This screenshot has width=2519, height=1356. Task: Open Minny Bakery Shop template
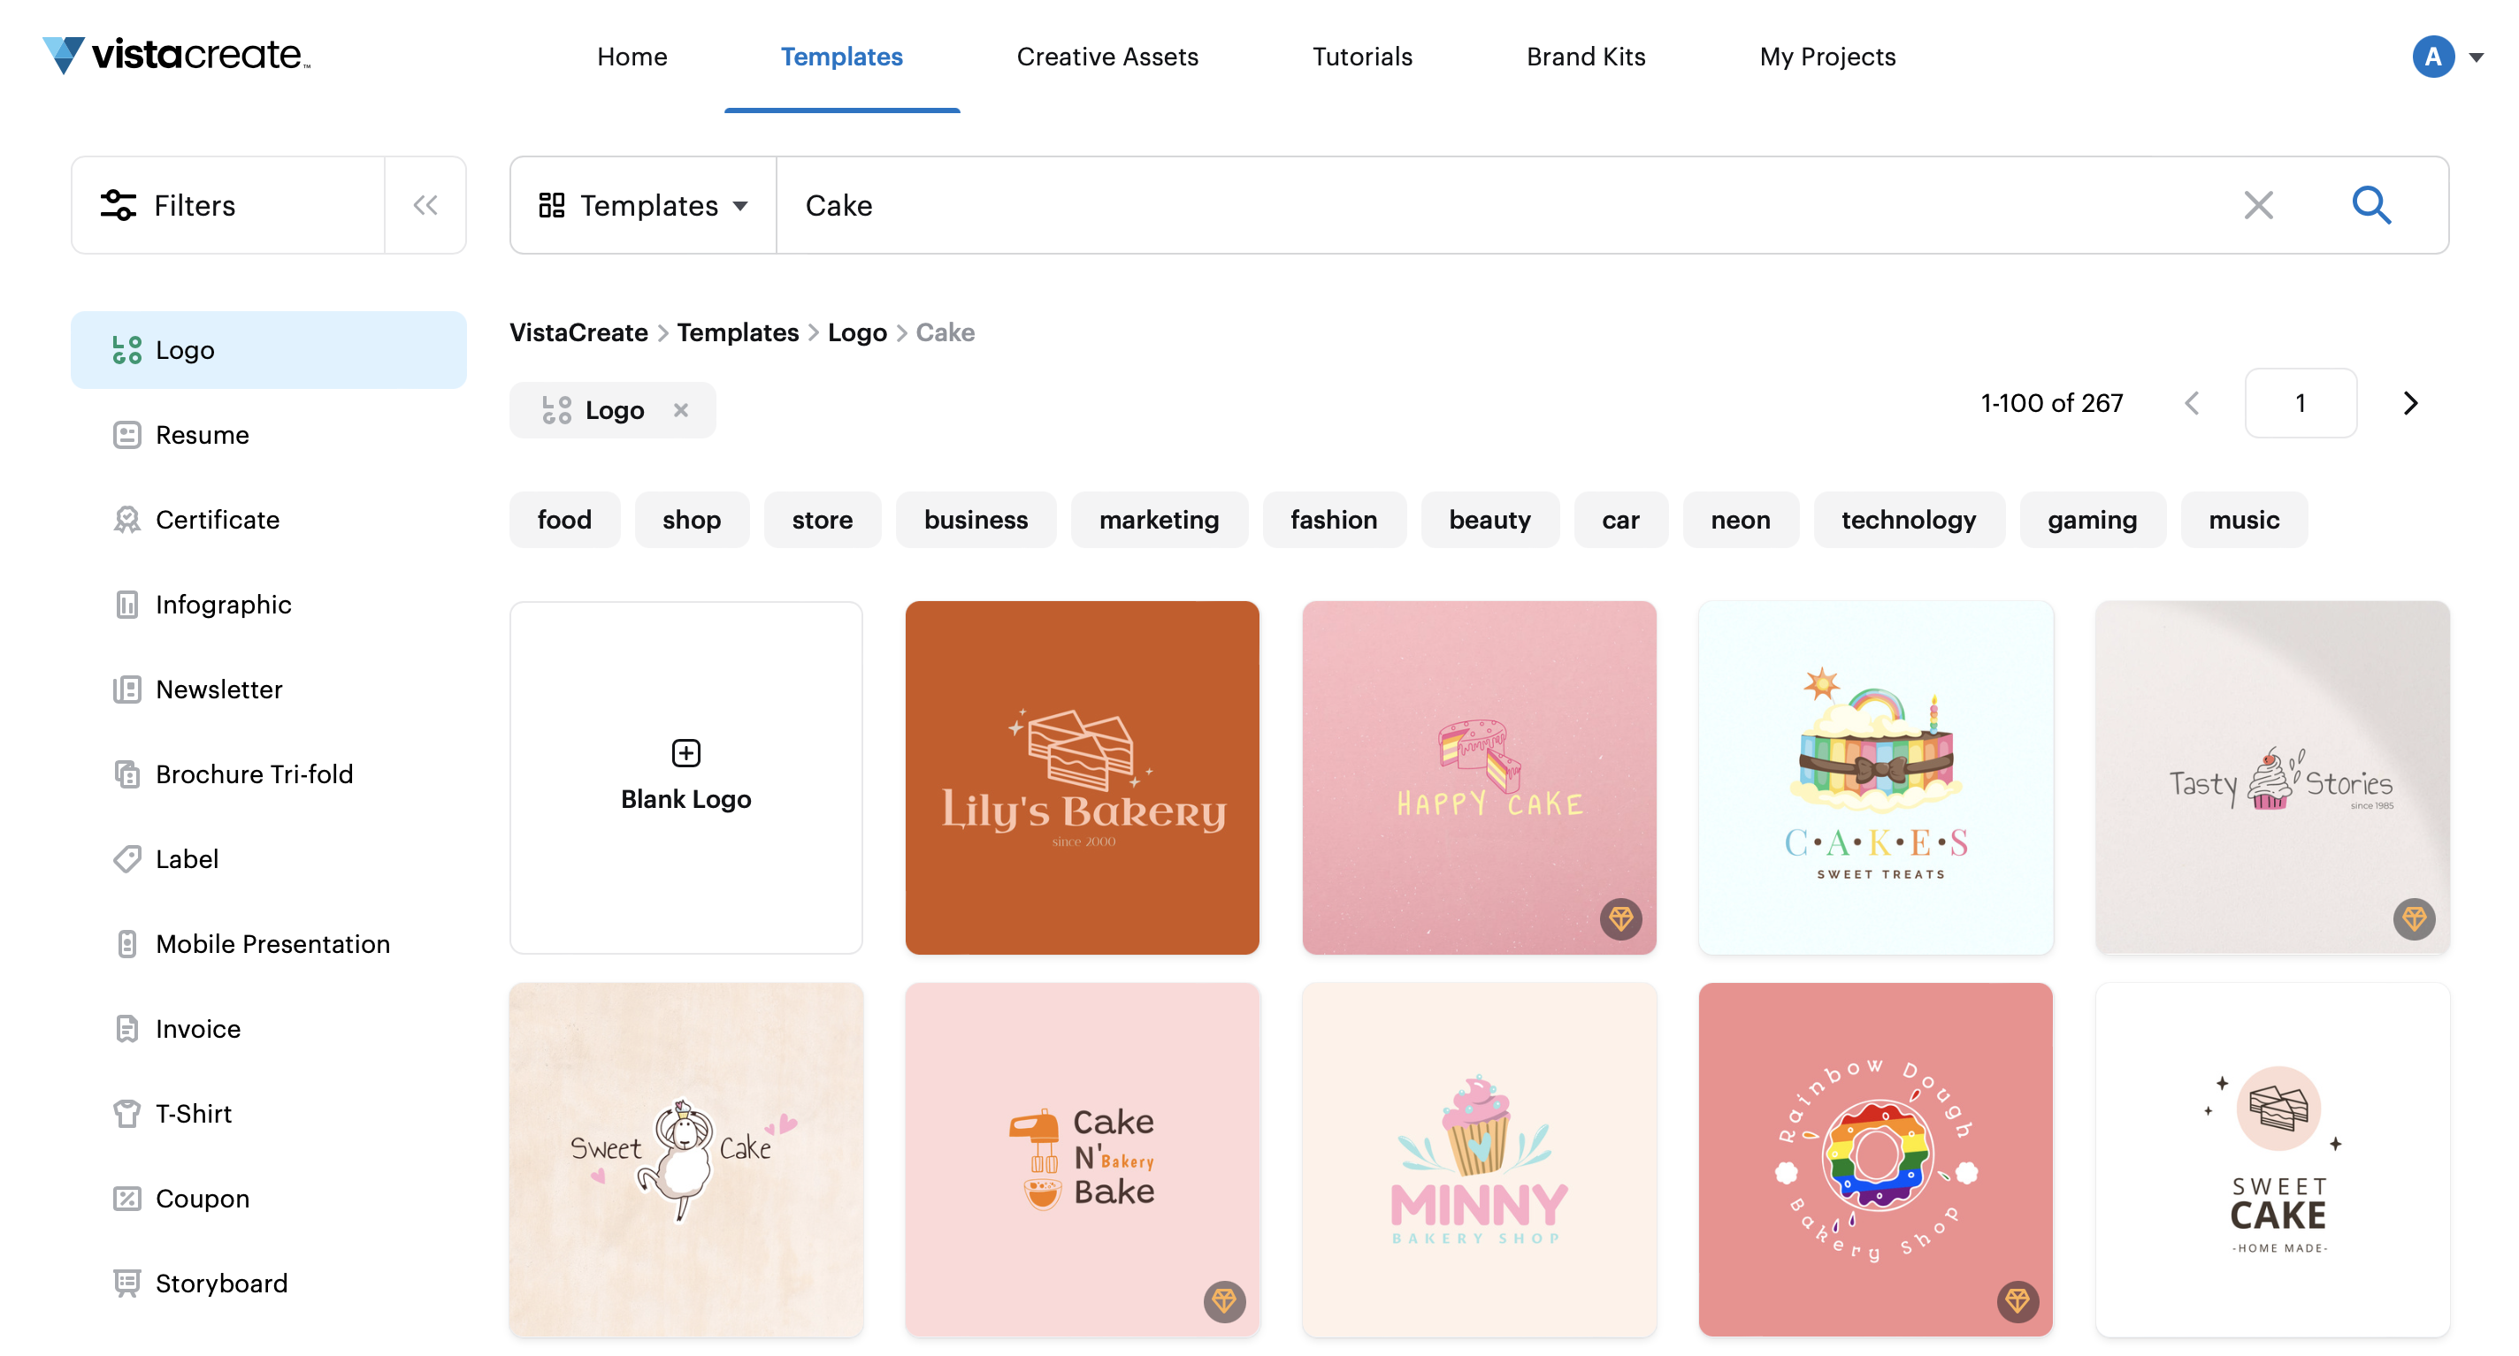click(1479, 1160)
